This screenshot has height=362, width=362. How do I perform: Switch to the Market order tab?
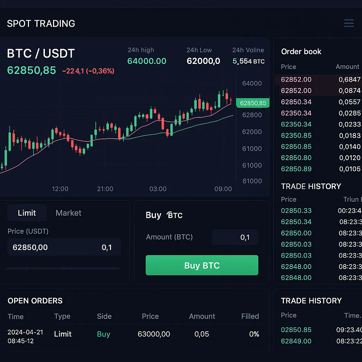click(x=68, y=212)
